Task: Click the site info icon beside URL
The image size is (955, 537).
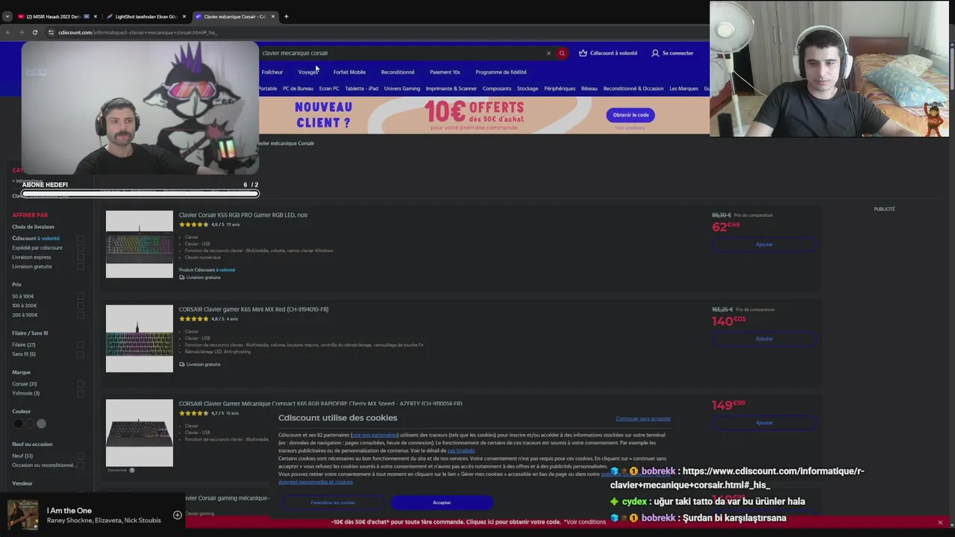Action: (x=51, y=32)
